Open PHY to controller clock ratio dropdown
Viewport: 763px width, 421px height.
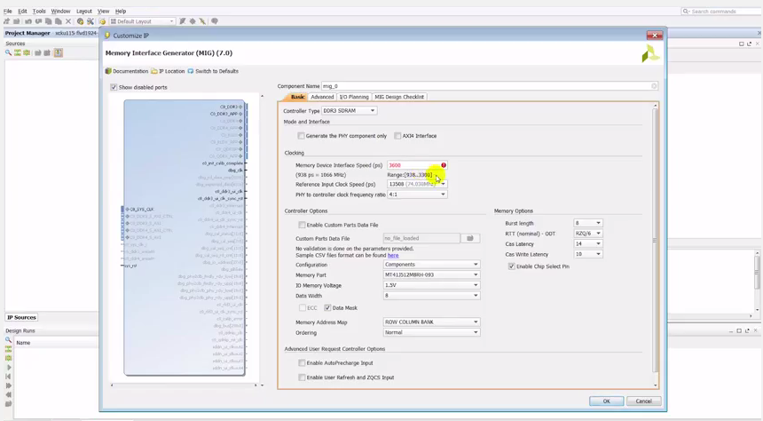coord(417,195)
